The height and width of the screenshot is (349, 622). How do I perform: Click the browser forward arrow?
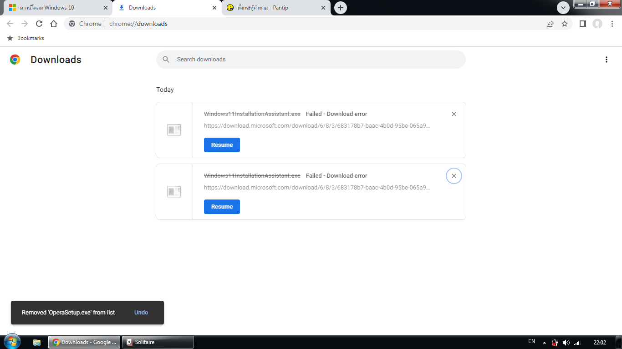pyautogui.click(x=25, y=24)
